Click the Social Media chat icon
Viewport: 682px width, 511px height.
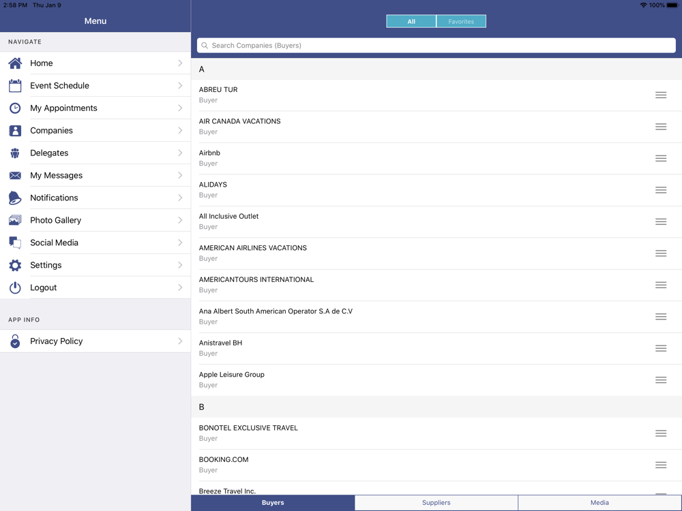(x=15, y=243)
